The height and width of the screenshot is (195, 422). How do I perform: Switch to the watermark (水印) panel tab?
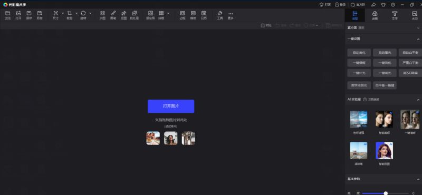pyautogui.click(x=415, y=15)
